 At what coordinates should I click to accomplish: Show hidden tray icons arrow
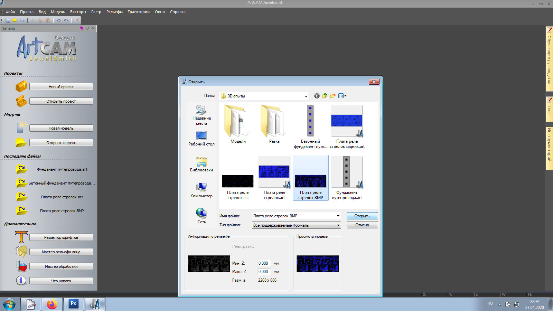point(499,304)
